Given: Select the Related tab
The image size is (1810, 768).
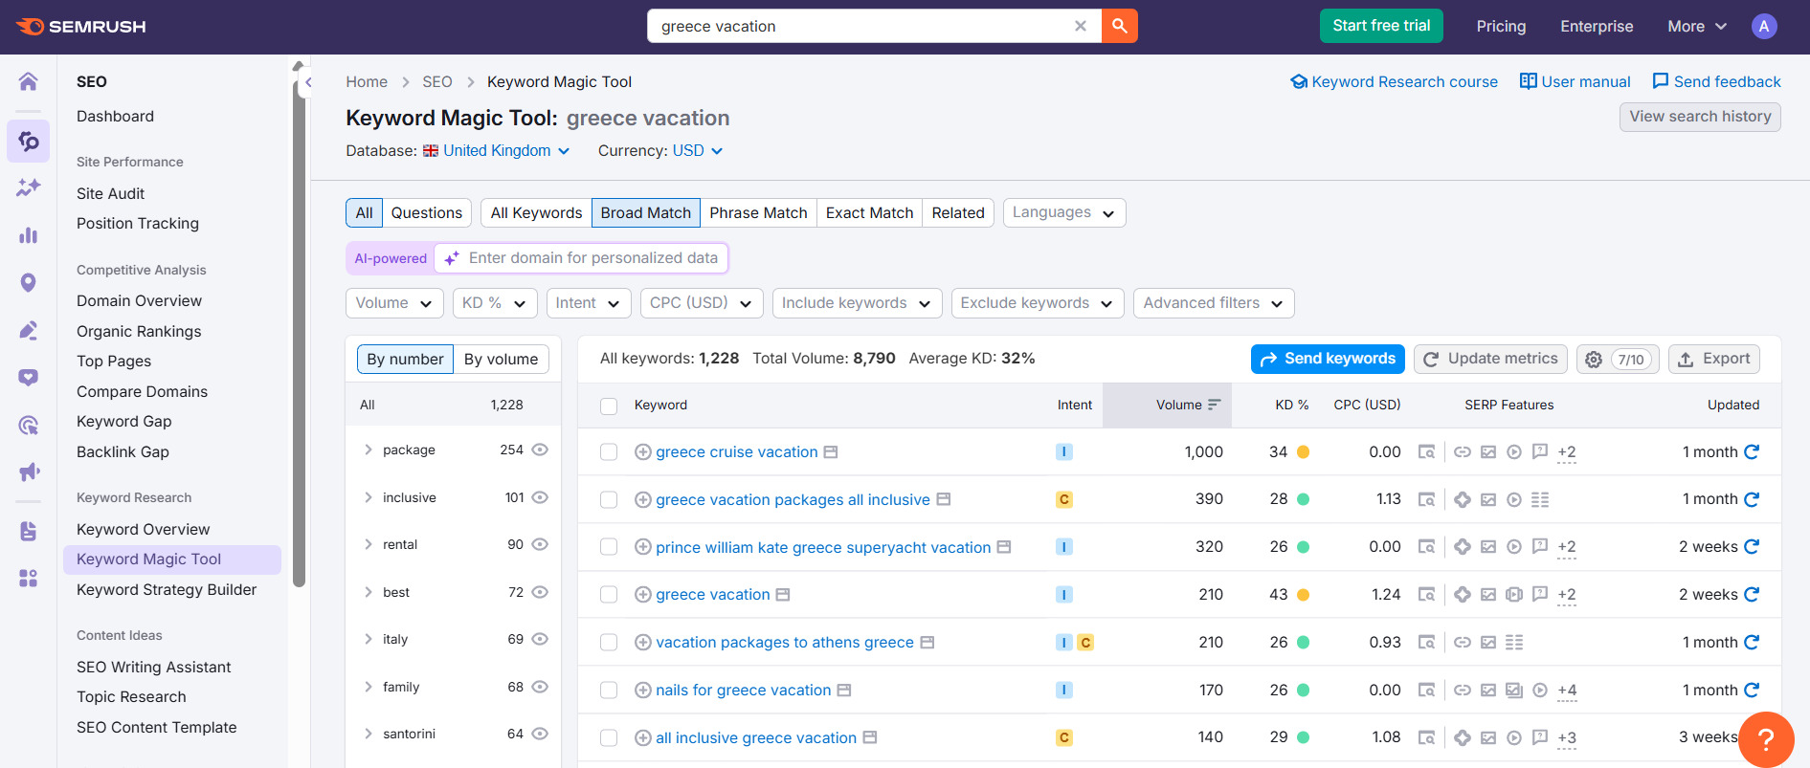Looking at the screenshot, I should pos(958,212).
